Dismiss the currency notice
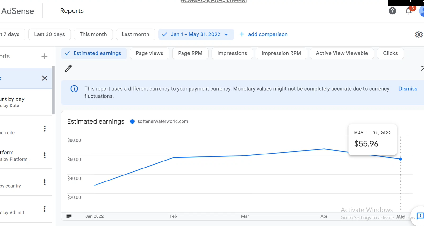This screenshot has height=226, width=424. coord(408,89)
